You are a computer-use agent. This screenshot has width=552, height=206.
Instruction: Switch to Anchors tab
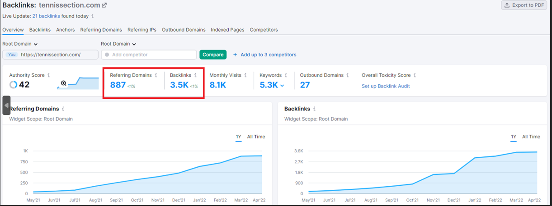pos(66,30)
